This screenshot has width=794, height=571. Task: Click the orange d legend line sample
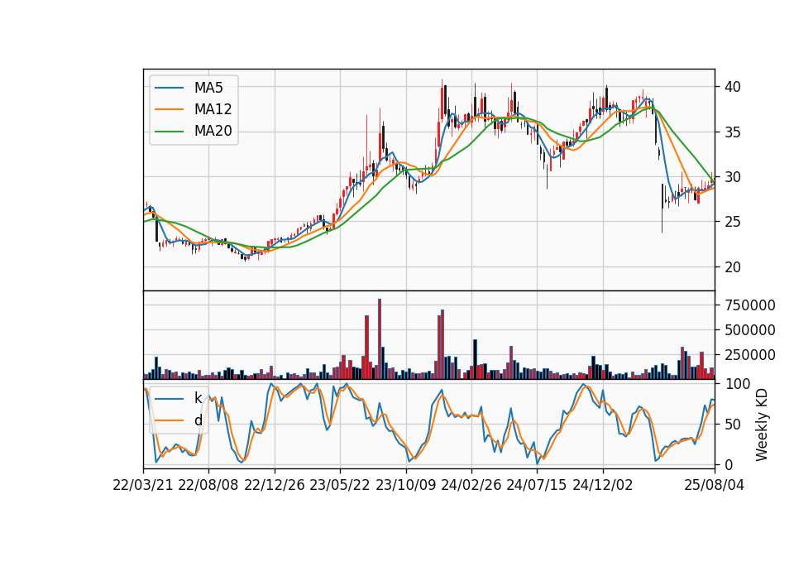point(169,420)
